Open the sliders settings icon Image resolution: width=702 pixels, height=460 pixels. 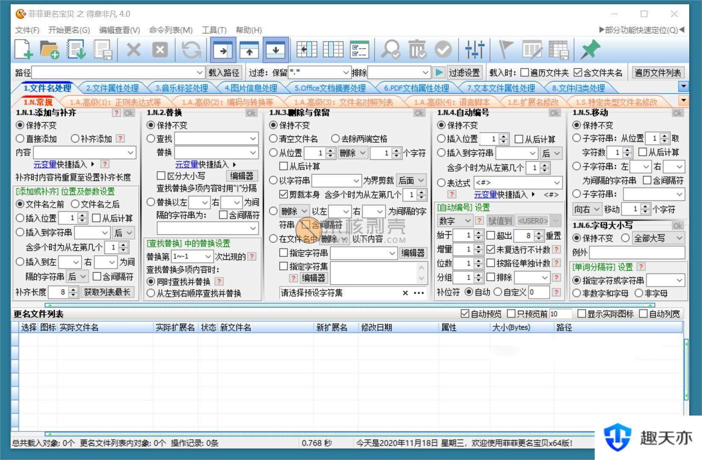475,50
